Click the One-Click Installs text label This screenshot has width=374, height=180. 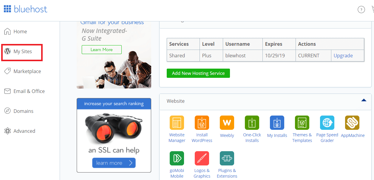(252, 138)
